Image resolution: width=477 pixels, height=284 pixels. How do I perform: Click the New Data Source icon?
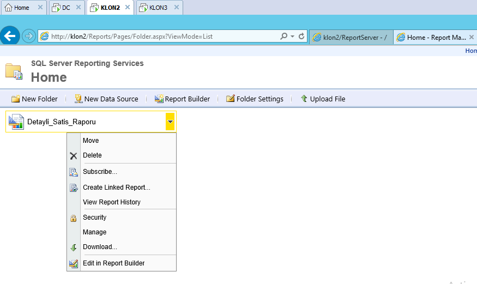click(x=79, y=99)
